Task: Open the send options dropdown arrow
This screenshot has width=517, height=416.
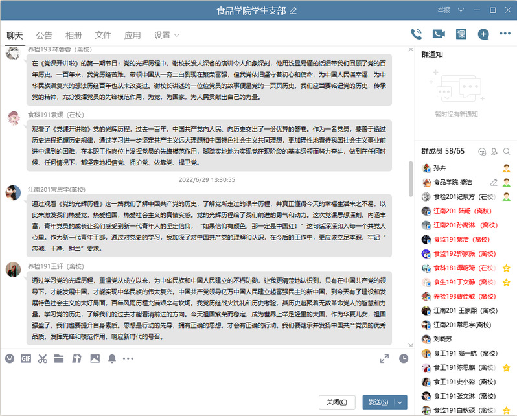Action: 400,402
